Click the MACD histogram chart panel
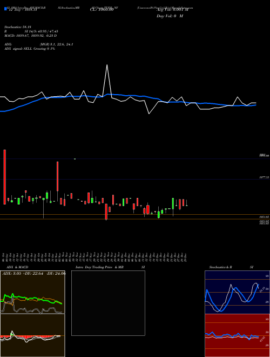The width and height of the screenshot is (270, 357). 32,335
